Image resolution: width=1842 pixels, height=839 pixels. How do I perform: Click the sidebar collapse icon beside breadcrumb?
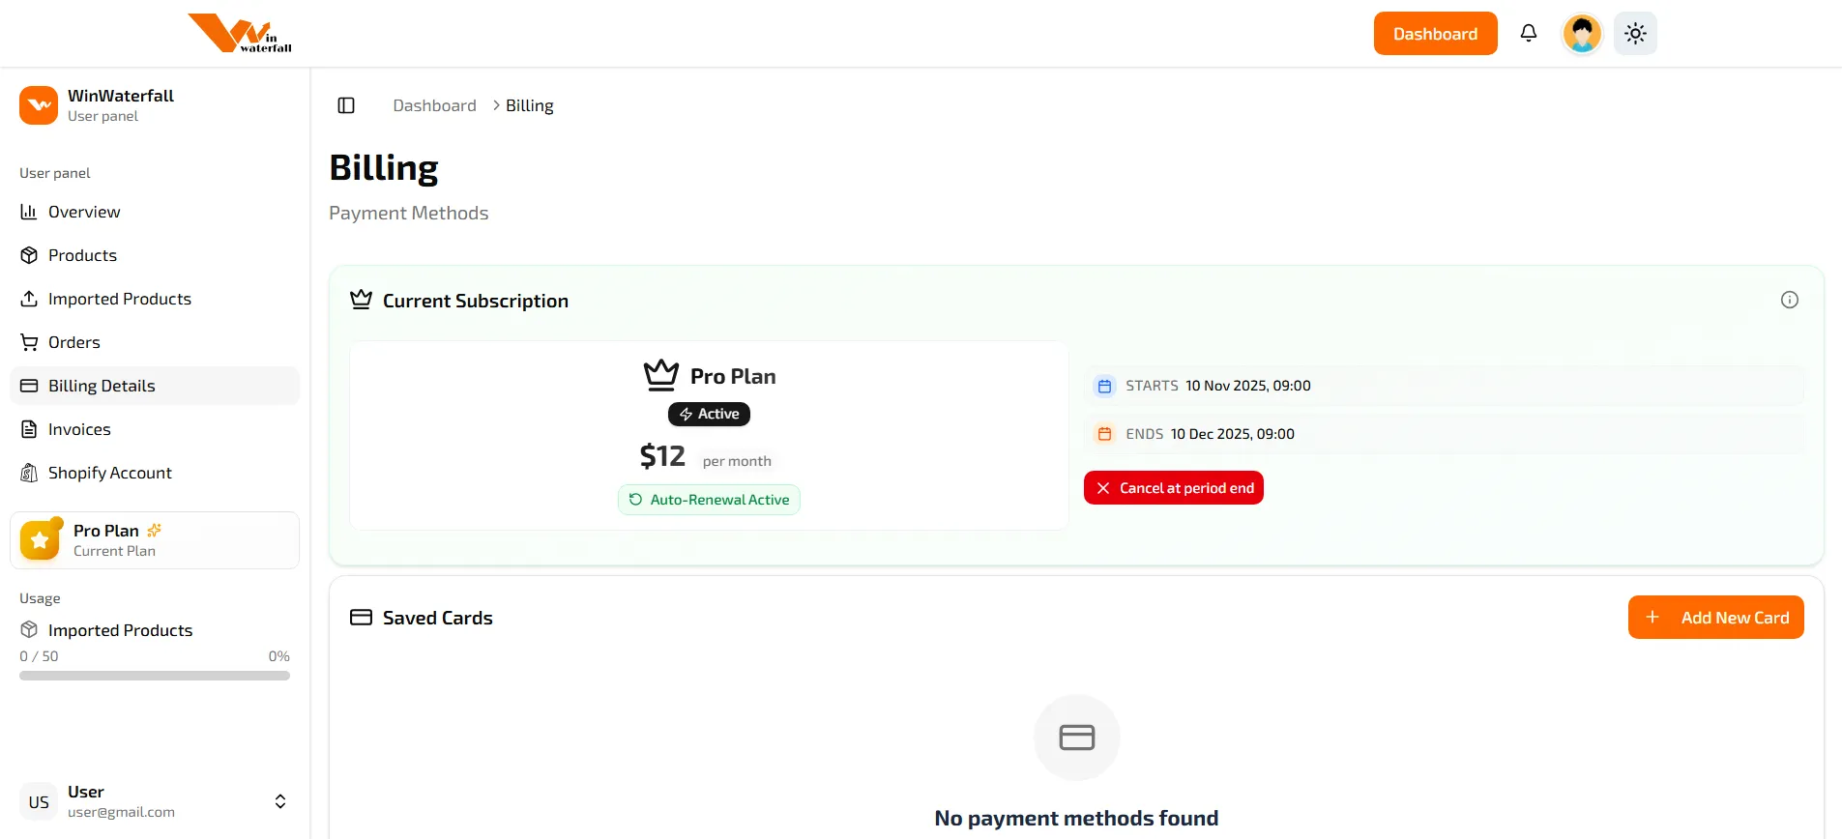345,105
